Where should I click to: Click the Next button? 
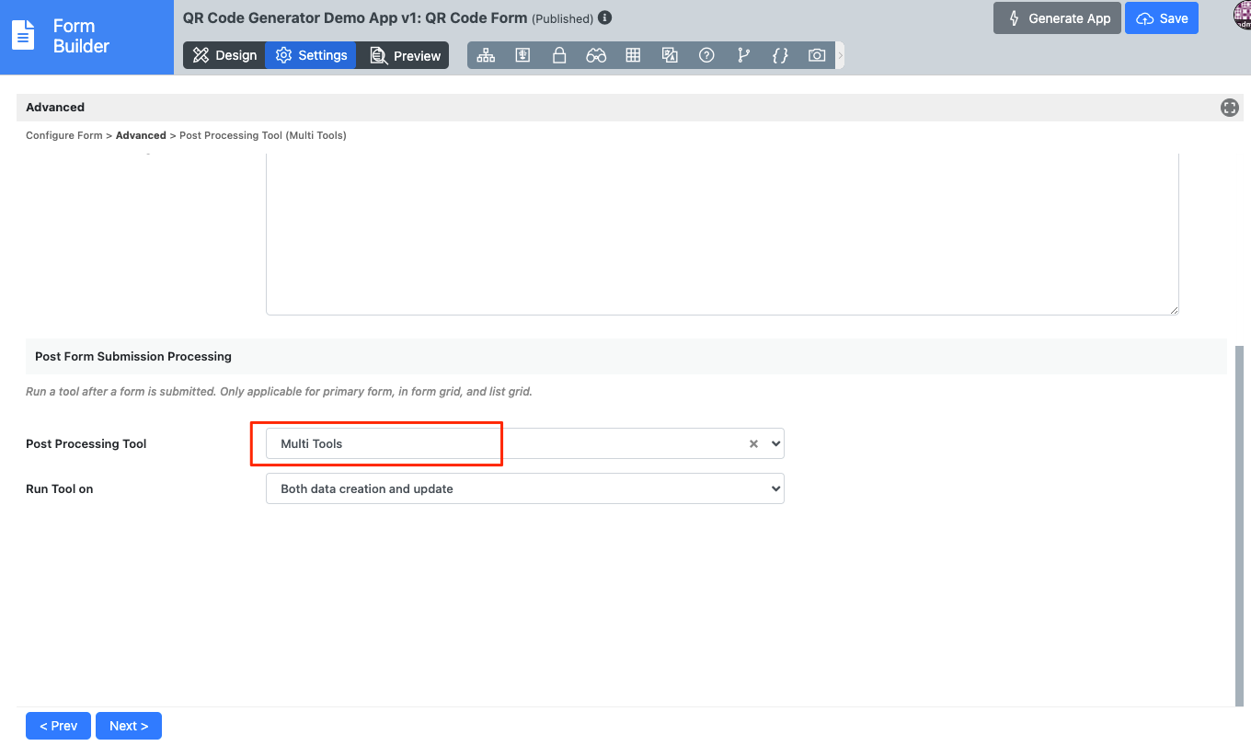coord(129,726)
